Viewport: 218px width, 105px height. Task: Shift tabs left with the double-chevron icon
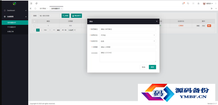(31, 8)
